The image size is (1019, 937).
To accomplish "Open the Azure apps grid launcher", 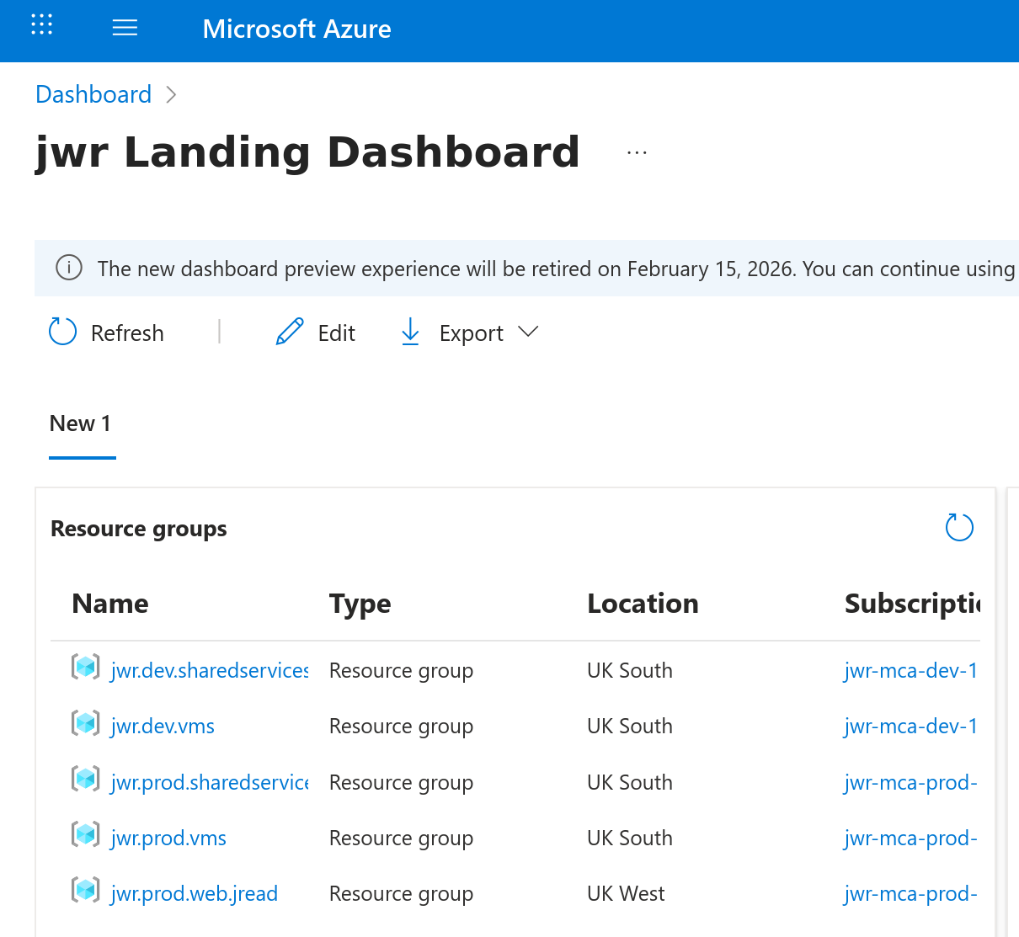I will point(41,25).
